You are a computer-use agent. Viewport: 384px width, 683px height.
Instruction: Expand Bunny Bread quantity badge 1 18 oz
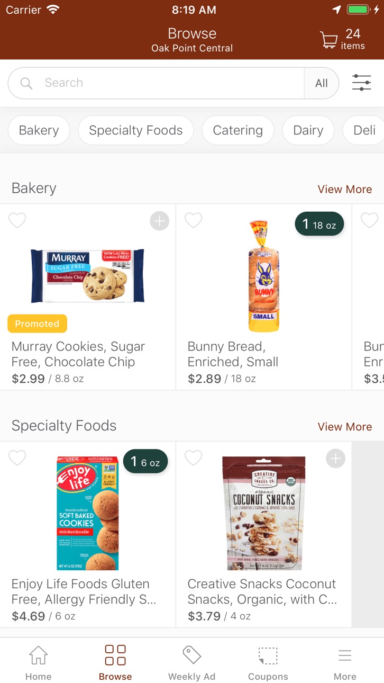tap(319, 224)
